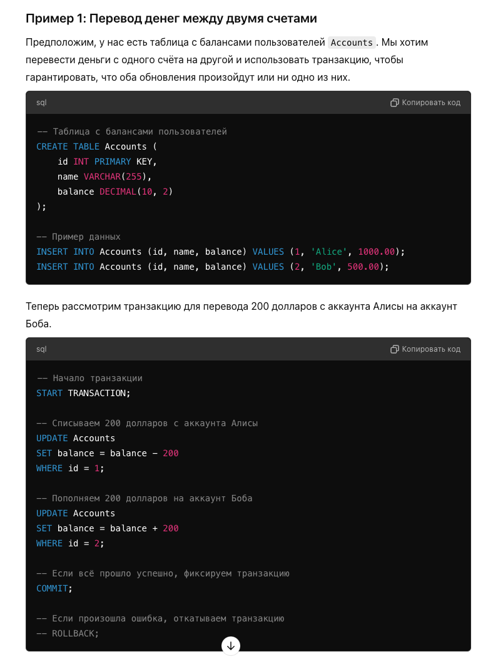Click the 'balance + 200' SET line
This screenshot has height=664, width=493.
pyautogui.click(x=108, y=528)
